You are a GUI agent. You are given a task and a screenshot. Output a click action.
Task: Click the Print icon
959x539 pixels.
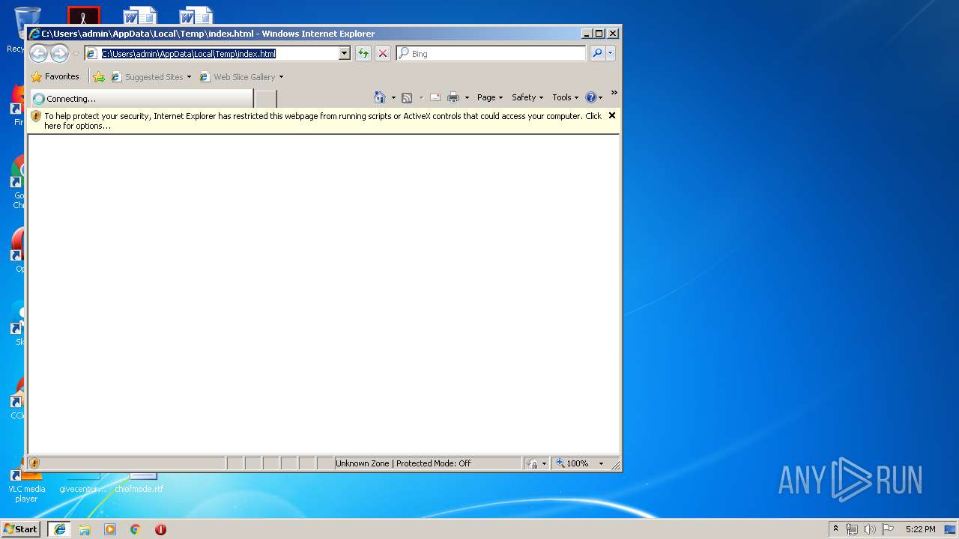[x=453, y=97]
